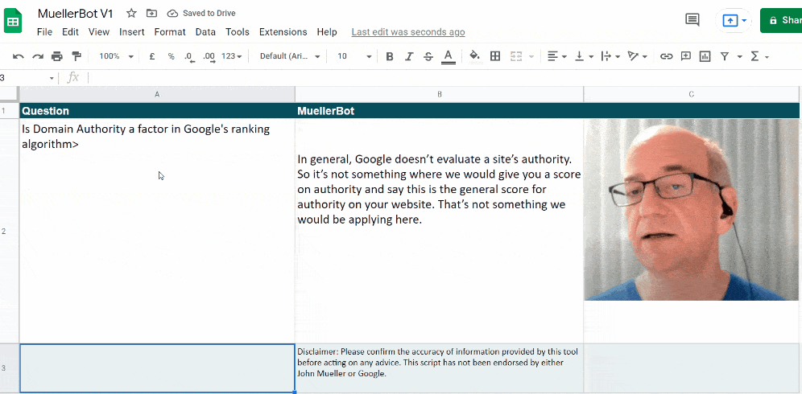The width and height of the screenshot is (802, 394).
Task: Format as currency with pound icon
Action: [x=152, y=56]
